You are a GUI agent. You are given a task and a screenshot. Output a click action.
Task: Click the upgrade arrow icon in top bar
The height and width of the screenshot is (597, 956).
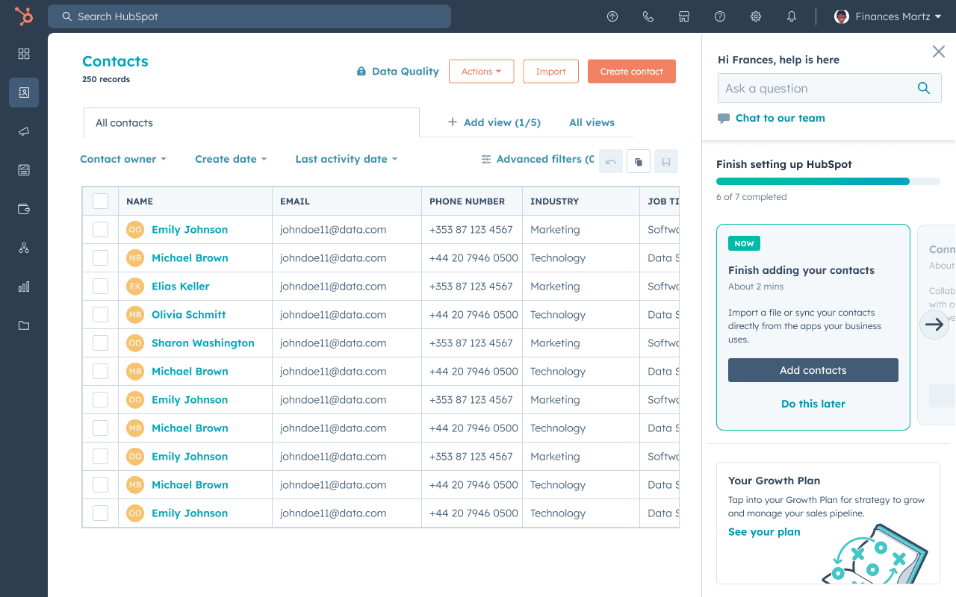point(612,16)
